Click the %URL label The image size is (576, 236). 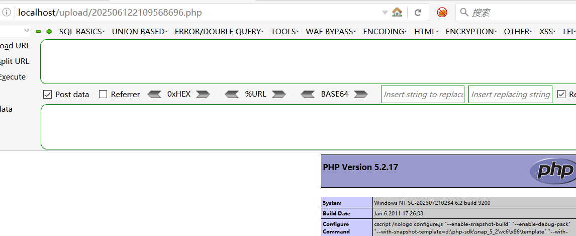[x=256, y=94]
